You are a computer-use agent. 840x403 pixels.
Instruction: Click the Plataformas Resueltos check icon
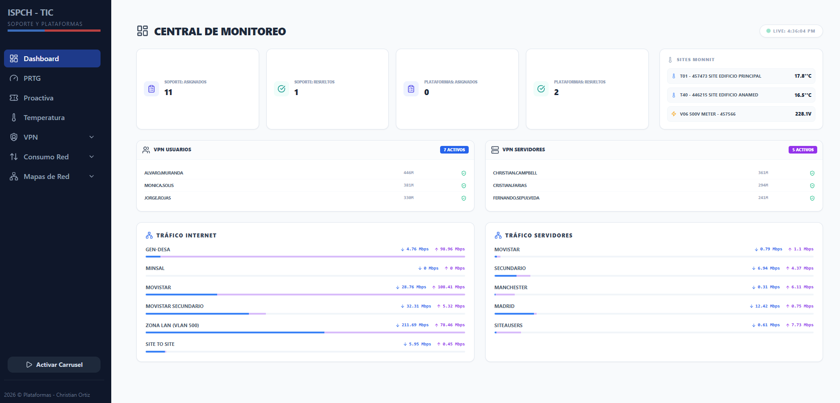click(541, 89)
